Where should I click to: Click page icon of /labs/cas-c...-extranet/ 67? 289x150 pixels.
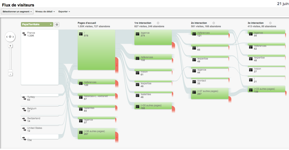81,97
